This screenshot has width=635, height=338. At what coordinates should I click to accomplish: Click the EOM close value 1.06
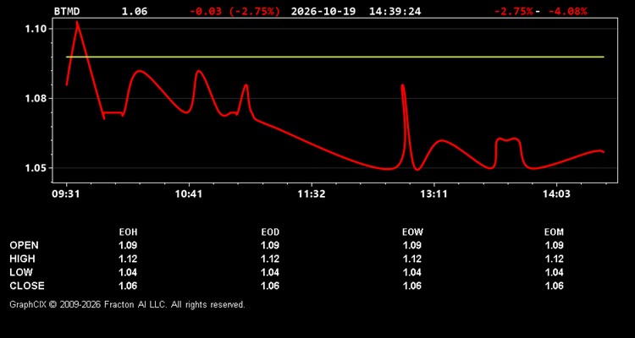pos(554,286)
